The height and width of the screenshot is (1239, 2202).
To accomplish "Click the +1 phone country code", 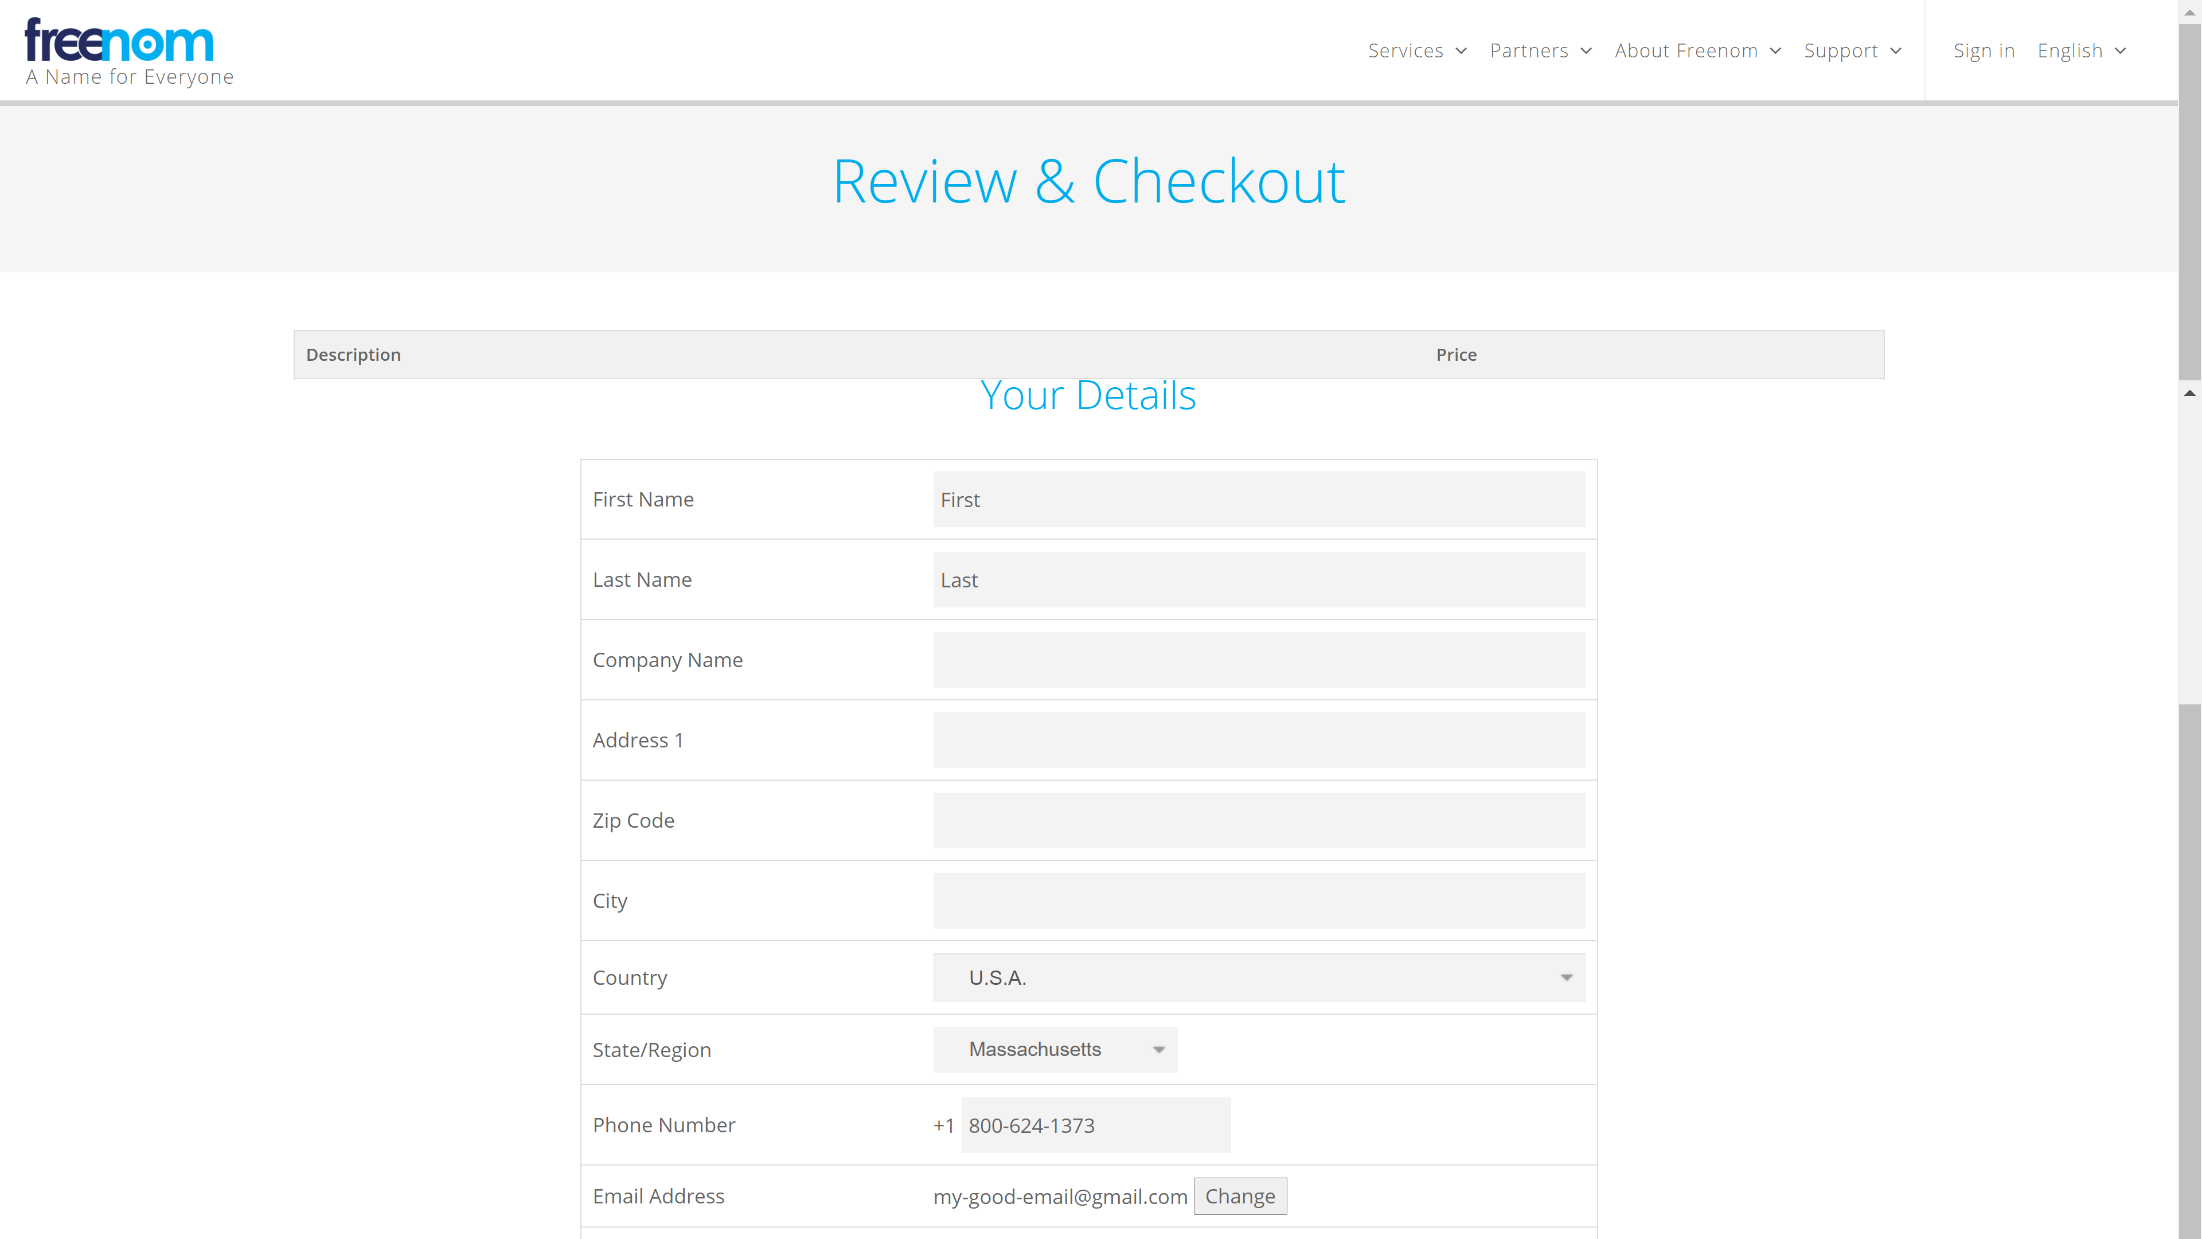I will pos(944,1125).
